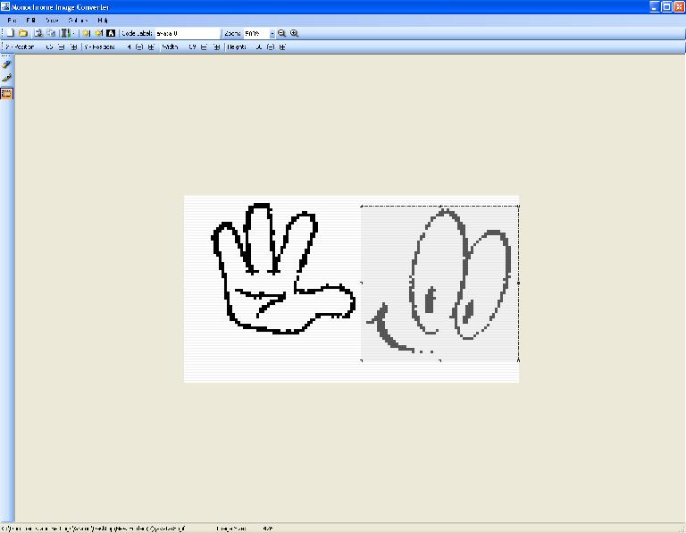686x533 pixels.
Task: Click into the Code Label input field
Action: [188, 33]
